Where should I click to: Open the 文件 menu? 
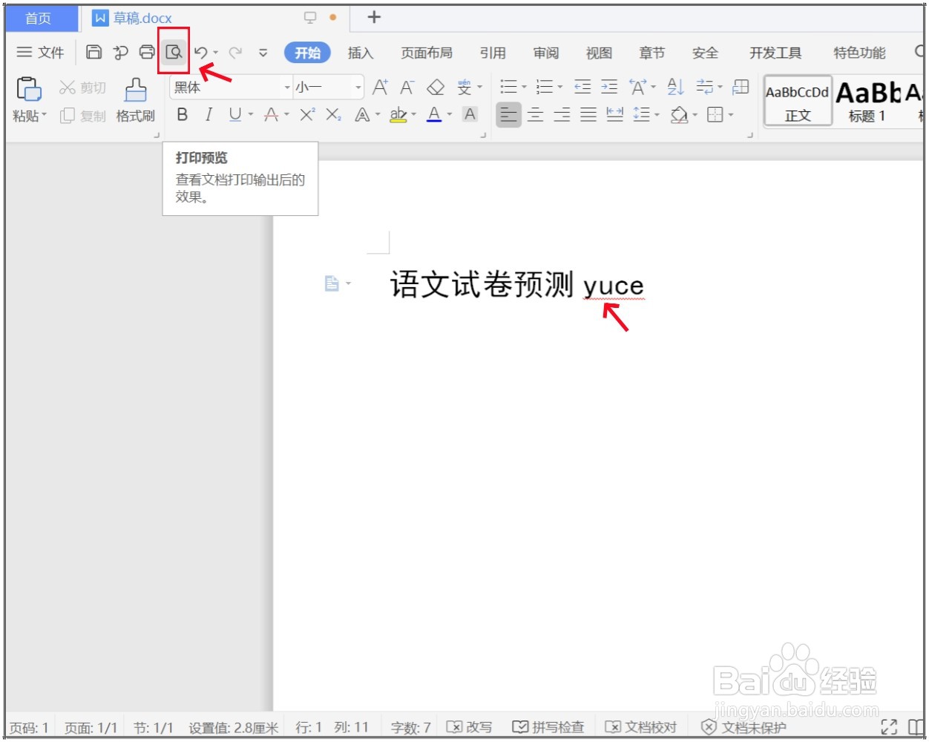pos(40,52)
